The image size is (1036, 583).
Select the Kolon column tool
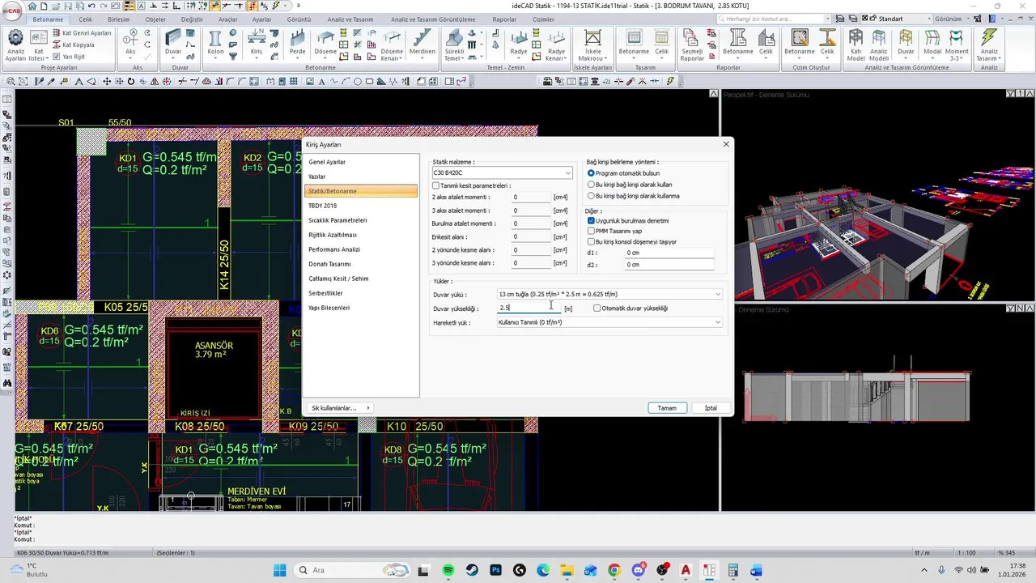(x=215, y=44)
